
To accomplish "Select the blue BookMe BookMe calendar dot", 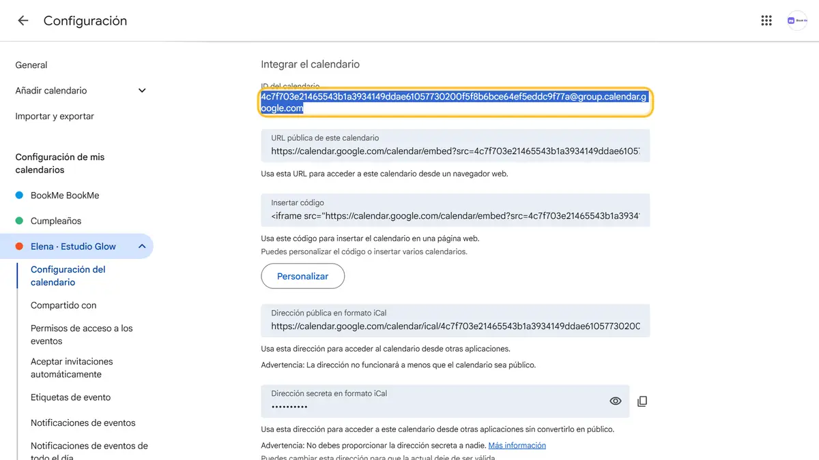I will coord(19,196).
